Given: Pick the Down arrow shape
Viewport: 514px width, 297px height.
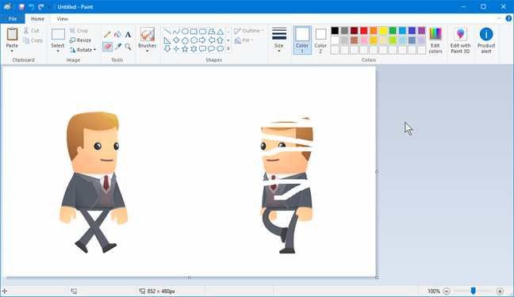Looking at the screenshot, I should (x=167, y=49).
